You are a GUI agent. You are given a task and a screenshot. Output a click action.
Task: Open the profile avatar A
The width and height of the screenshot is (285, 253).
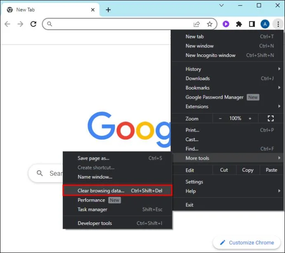(x=265, y=24)
